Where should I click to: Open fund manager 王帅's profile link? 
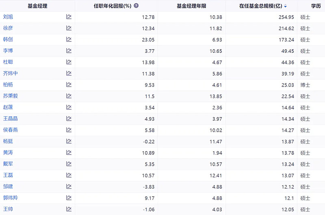8,209
